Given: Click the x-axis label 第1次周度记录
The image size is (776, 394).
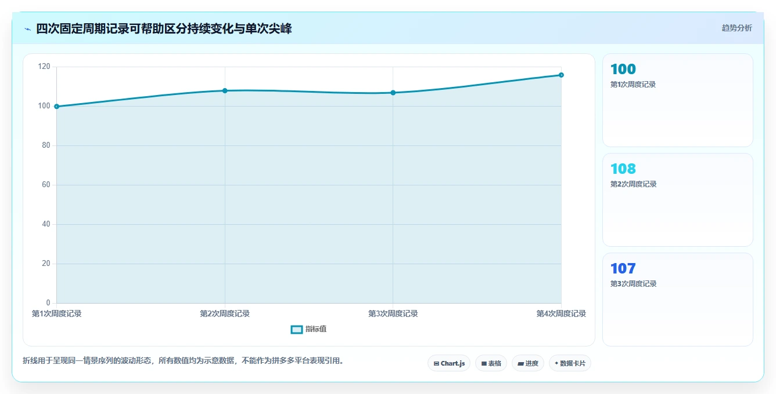Looking at the screenshot, I should 57,313.
